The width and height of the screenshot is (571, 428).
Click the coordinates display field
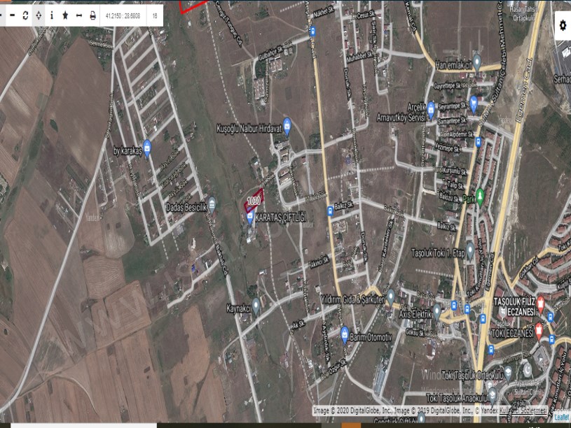point(122,15)
